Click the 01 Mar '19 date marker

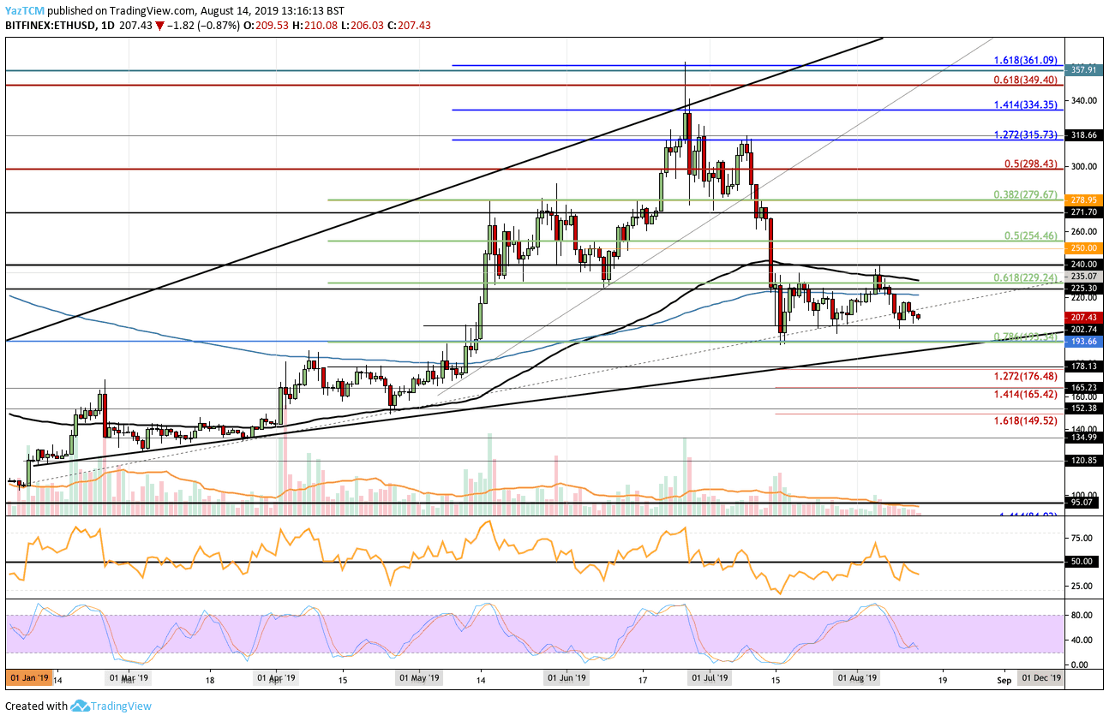(129, 678)
